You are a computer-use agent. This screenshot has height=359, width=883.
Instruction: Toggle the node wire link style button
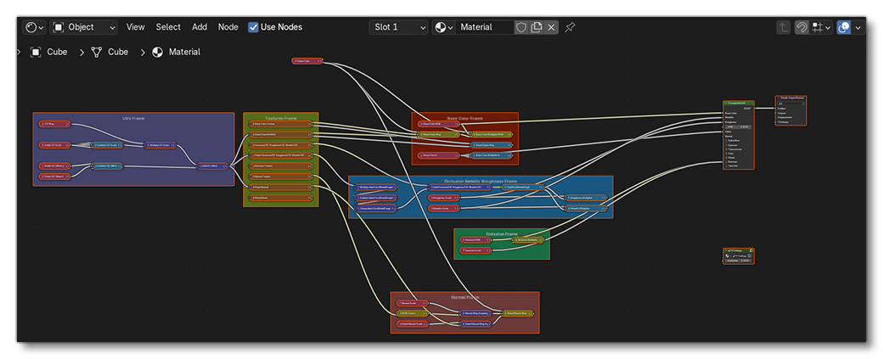(x=801, y=27)
